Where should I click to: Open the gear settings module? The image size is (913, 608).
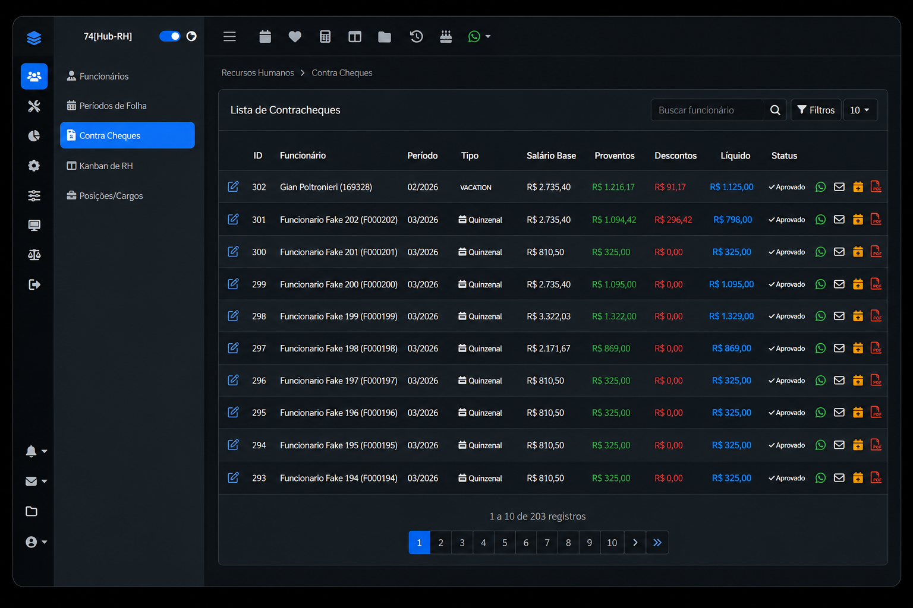(x=34, y=166)
